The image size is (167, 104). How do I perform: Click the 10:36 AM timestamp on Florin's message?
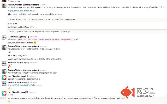coord(33,37)
